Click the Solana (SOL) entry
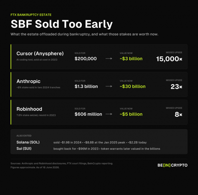Screen dimensions: 198x195 tap(28, 142)
